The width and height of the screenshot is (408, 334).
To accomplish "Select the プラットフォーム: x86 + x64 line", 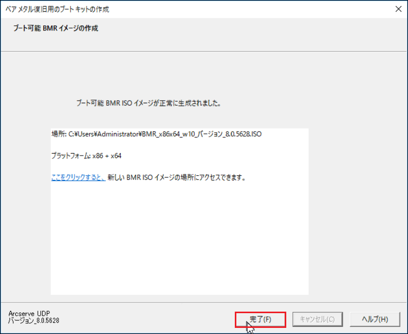I will [86, 156].
